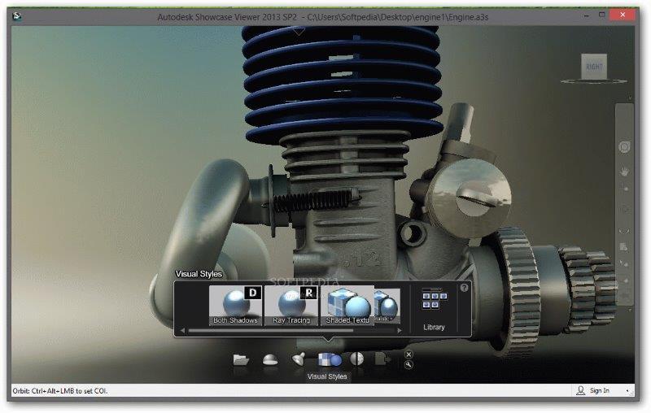The width and height of the screenshot is (651, 413).
Task: Click the wrench settings icon
Action: tap(409, 364)
